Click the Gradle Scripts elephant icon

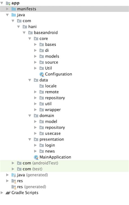coord(8,193)
